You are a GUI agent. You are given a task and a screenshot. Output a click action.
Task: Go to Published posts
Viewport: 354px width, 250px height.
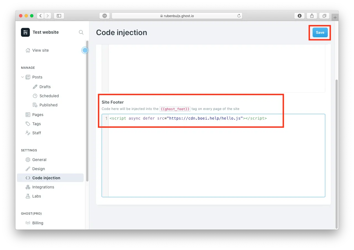(48, 105)
